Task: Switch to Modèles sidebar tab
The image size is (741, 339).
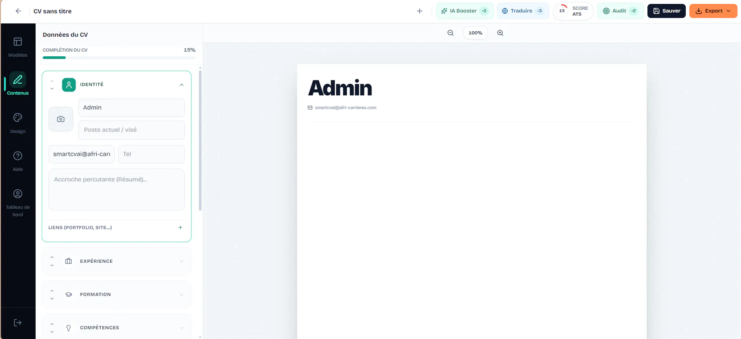Action: [18, 47]
